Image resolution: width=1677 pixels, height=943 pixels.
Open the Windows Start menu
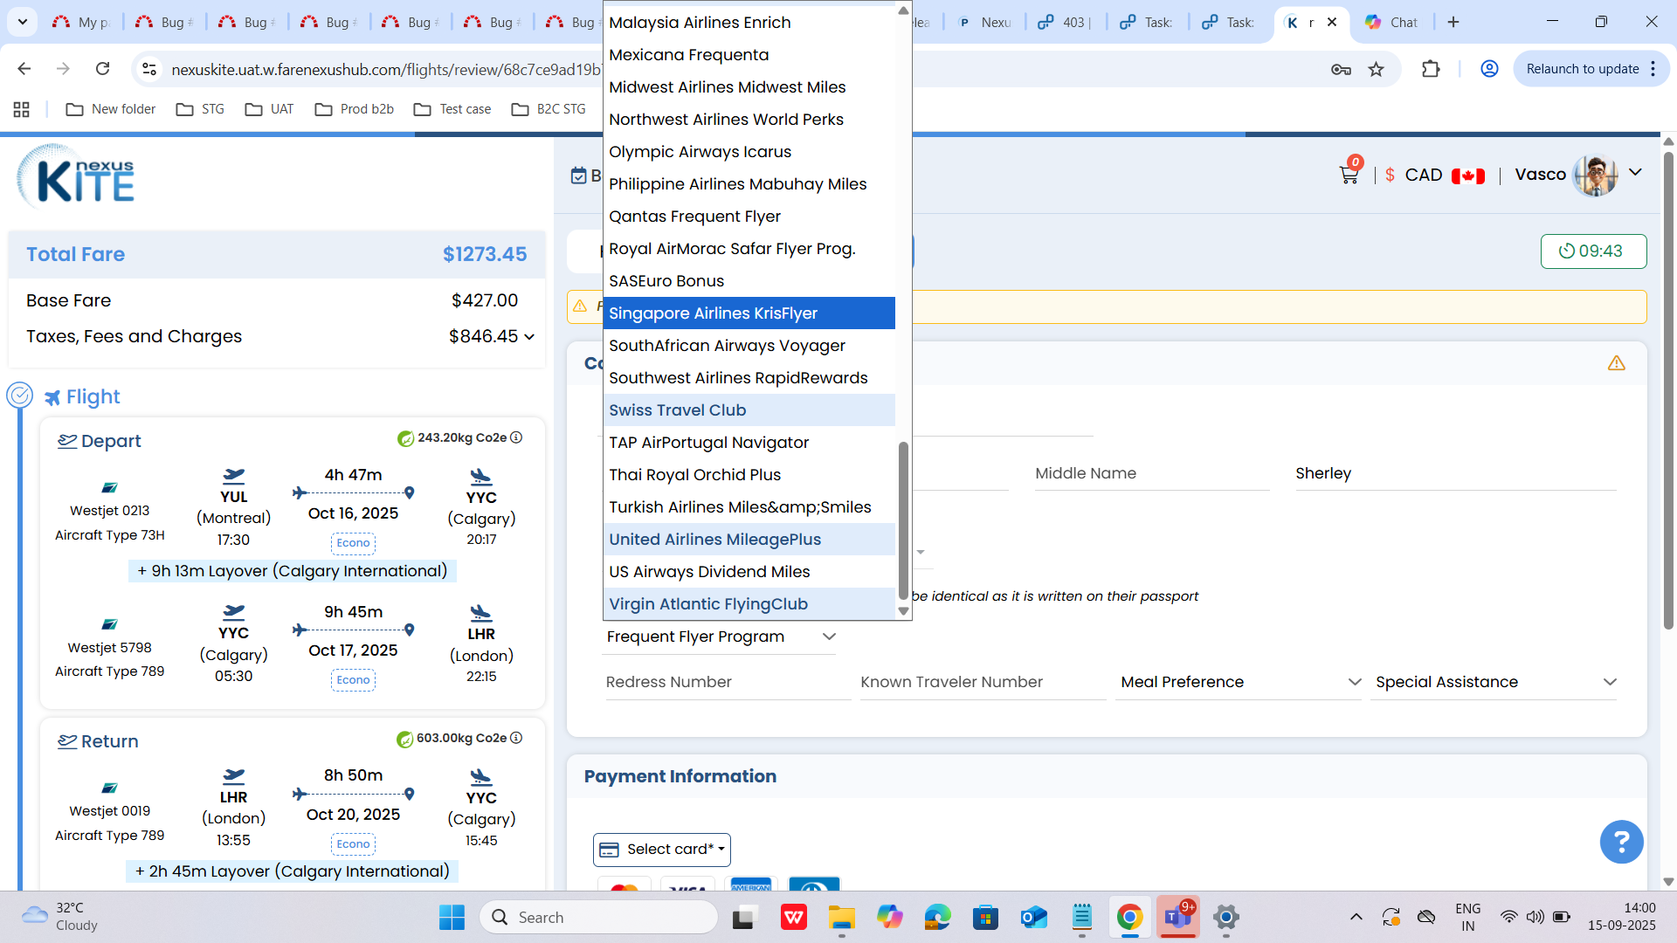[x=452, y=917]
